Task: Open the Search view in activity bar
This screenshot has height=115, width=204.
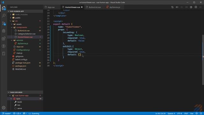Action: tap(4, 16)
